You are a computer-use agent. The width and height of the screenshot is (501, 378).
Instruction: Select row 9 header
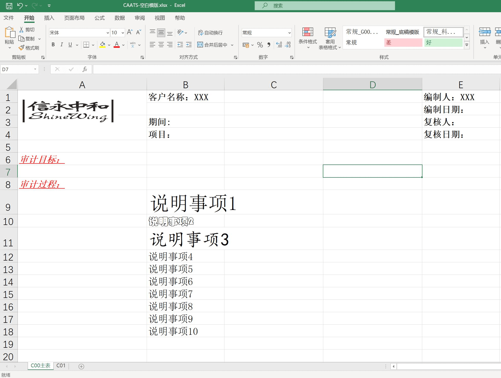8,202
